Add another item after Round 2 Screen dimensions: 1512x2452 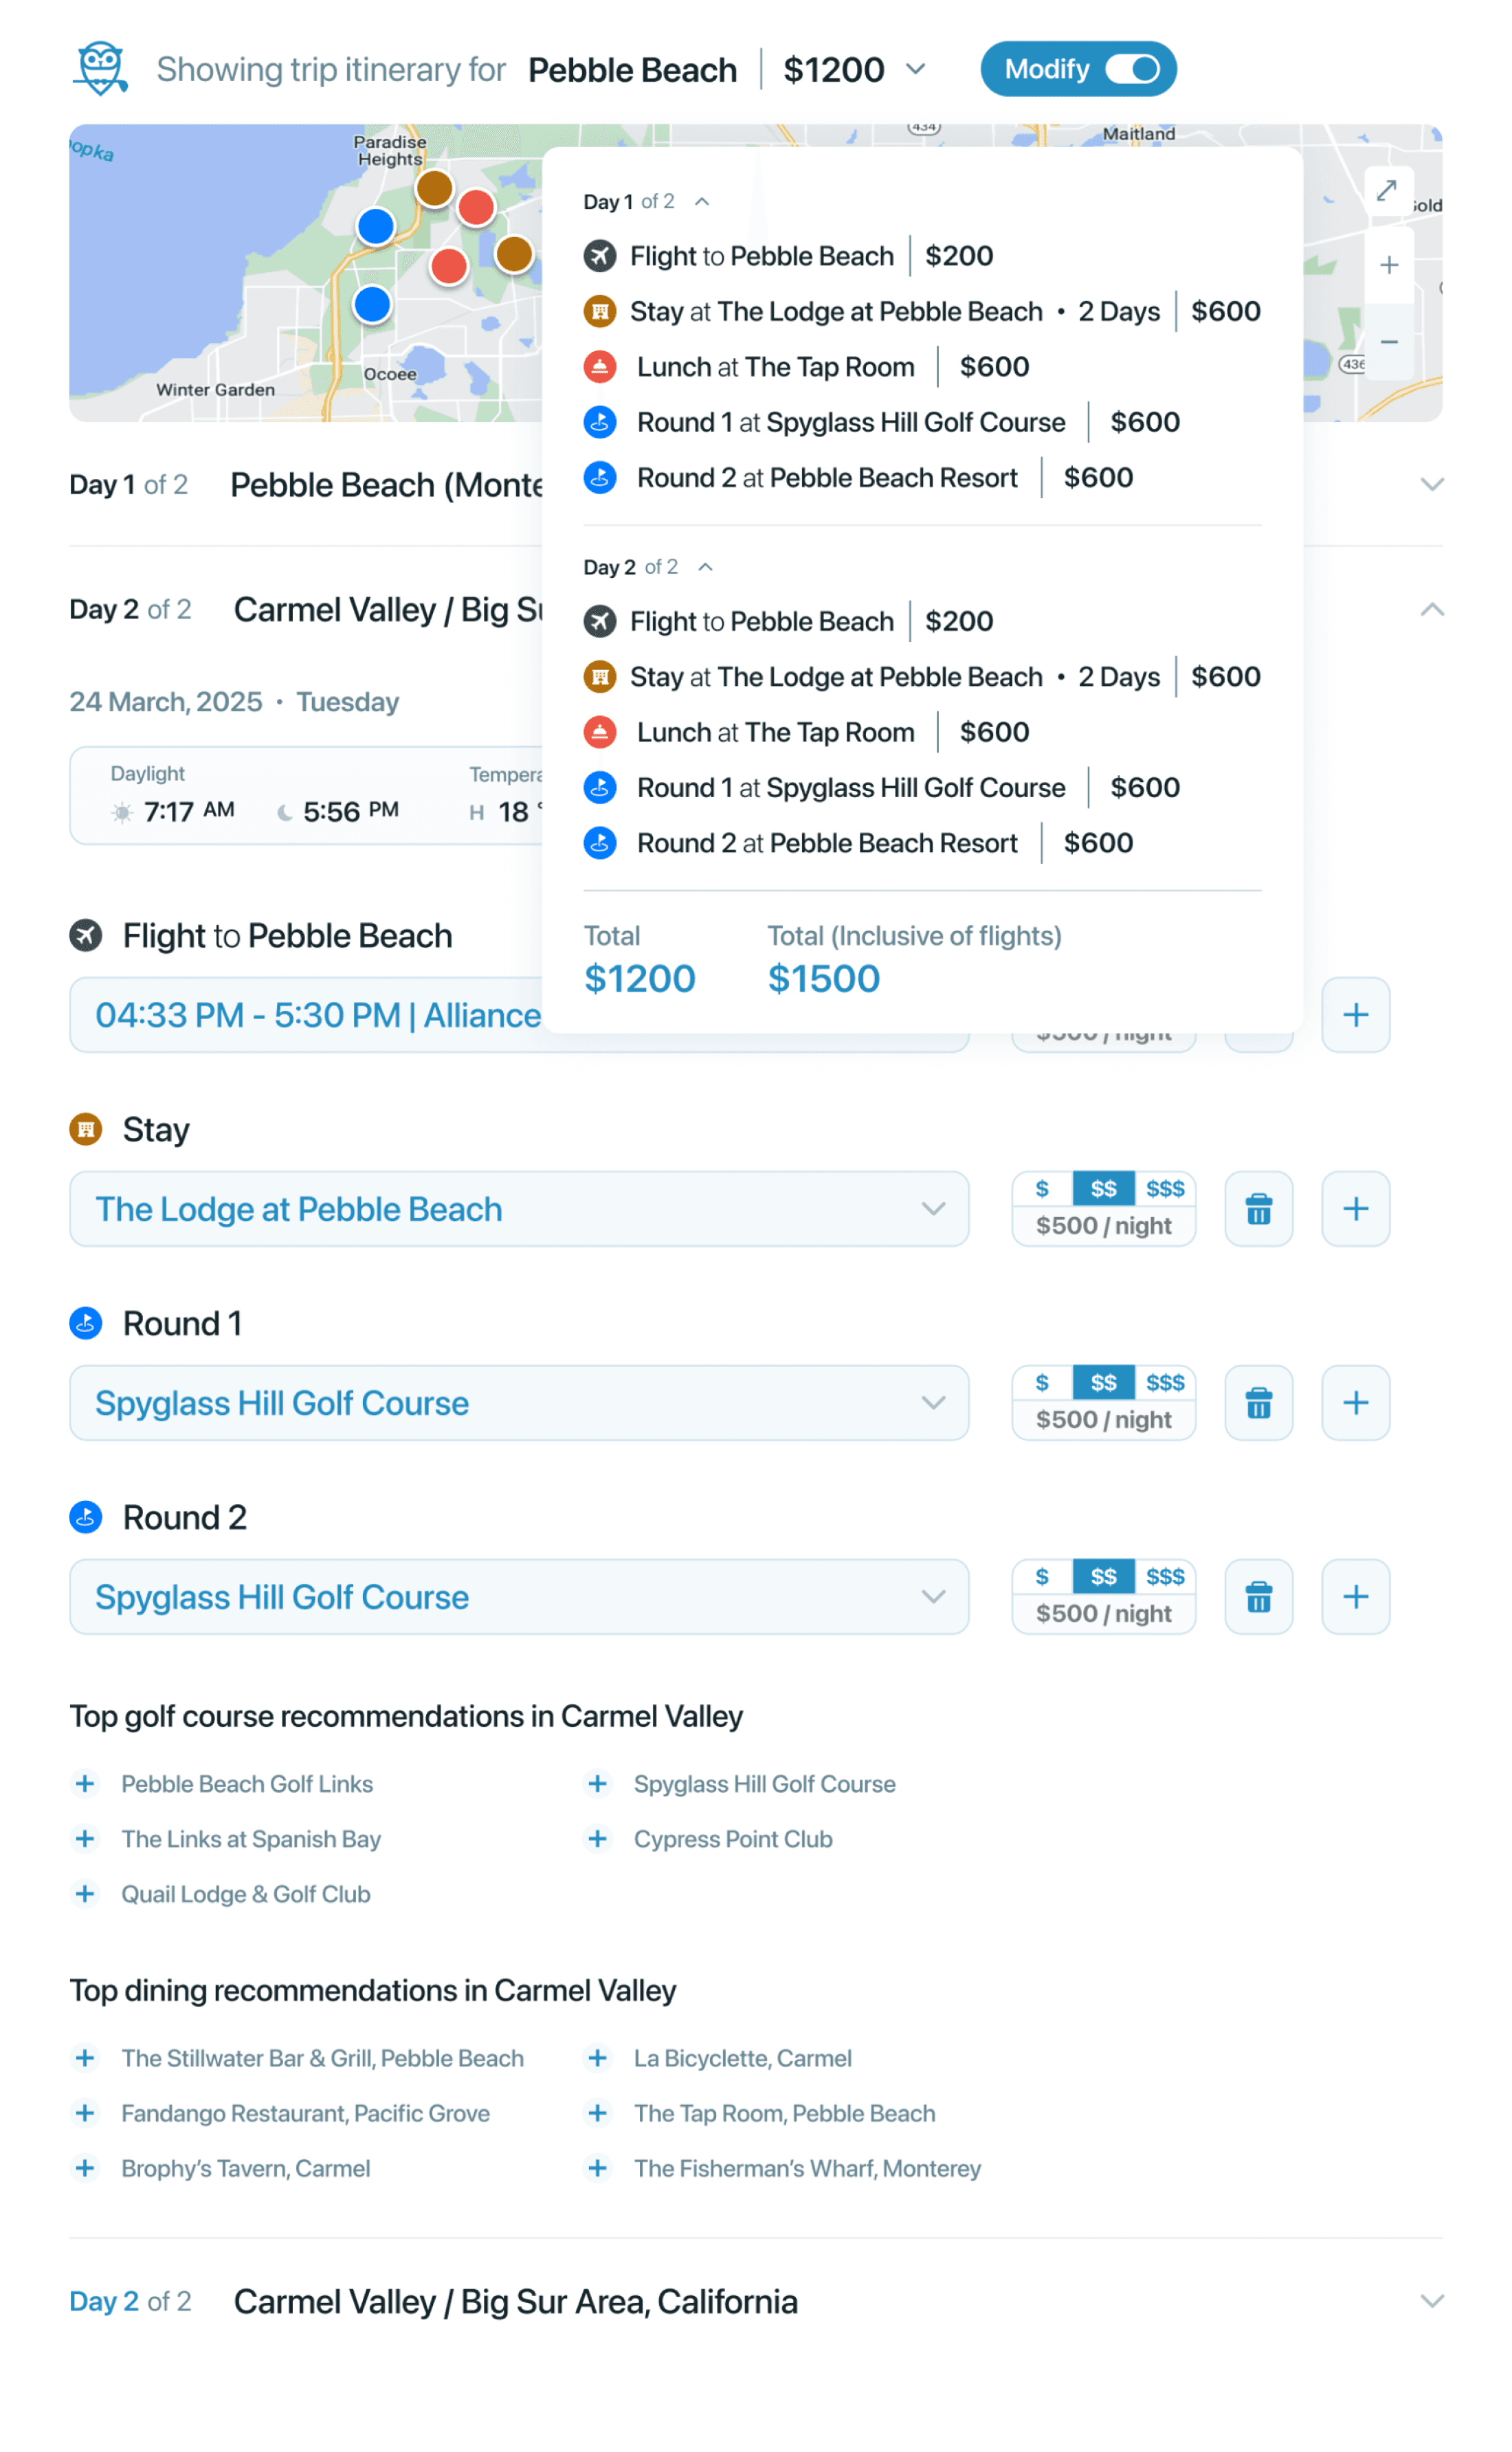1355,1597
